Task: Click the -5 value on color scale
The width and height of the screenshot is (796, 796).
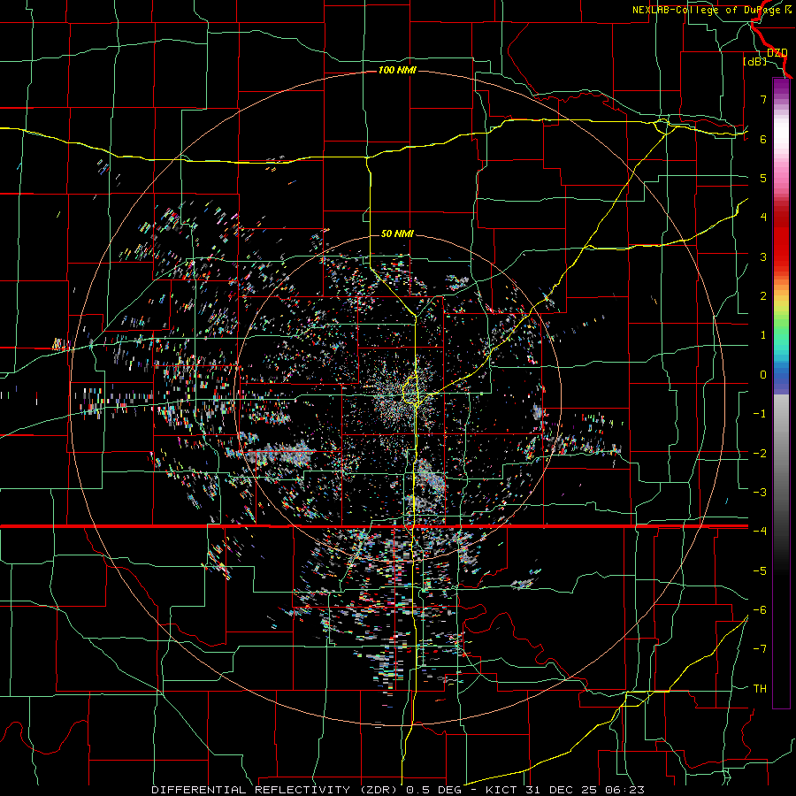Action: (x=760, y=571)
